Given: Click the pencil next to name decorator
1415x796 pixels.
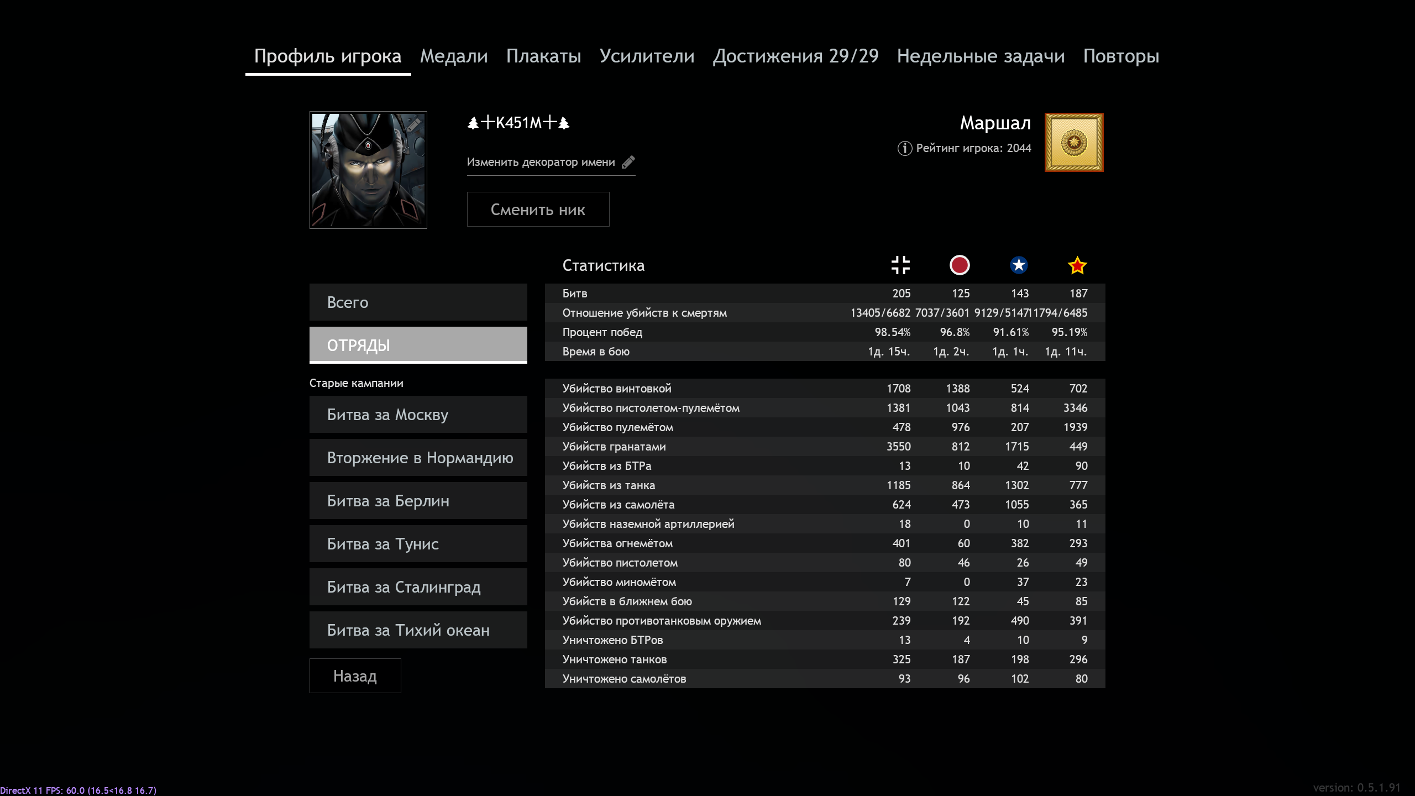Looking at the screenshot, I should [x=628, y=162].
